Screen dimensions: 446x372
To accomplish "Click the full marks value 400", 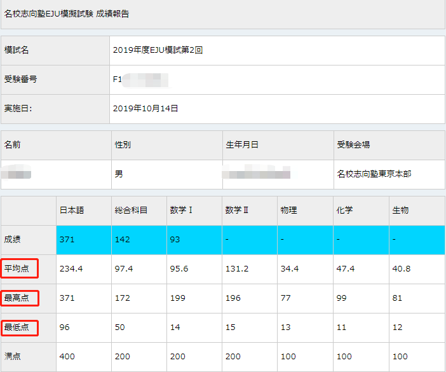I will pos(67,356).
